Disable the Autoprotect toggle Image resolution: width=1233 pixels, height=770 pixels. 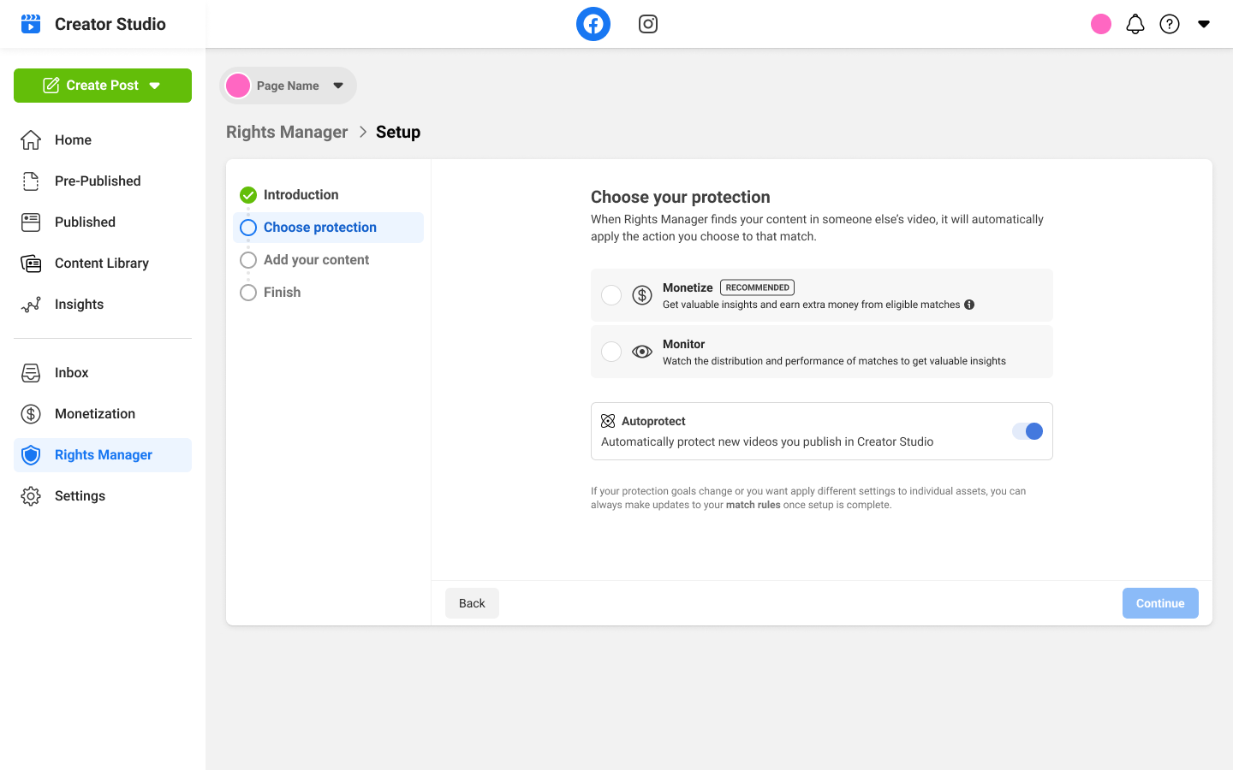[x=1027, y=431]
